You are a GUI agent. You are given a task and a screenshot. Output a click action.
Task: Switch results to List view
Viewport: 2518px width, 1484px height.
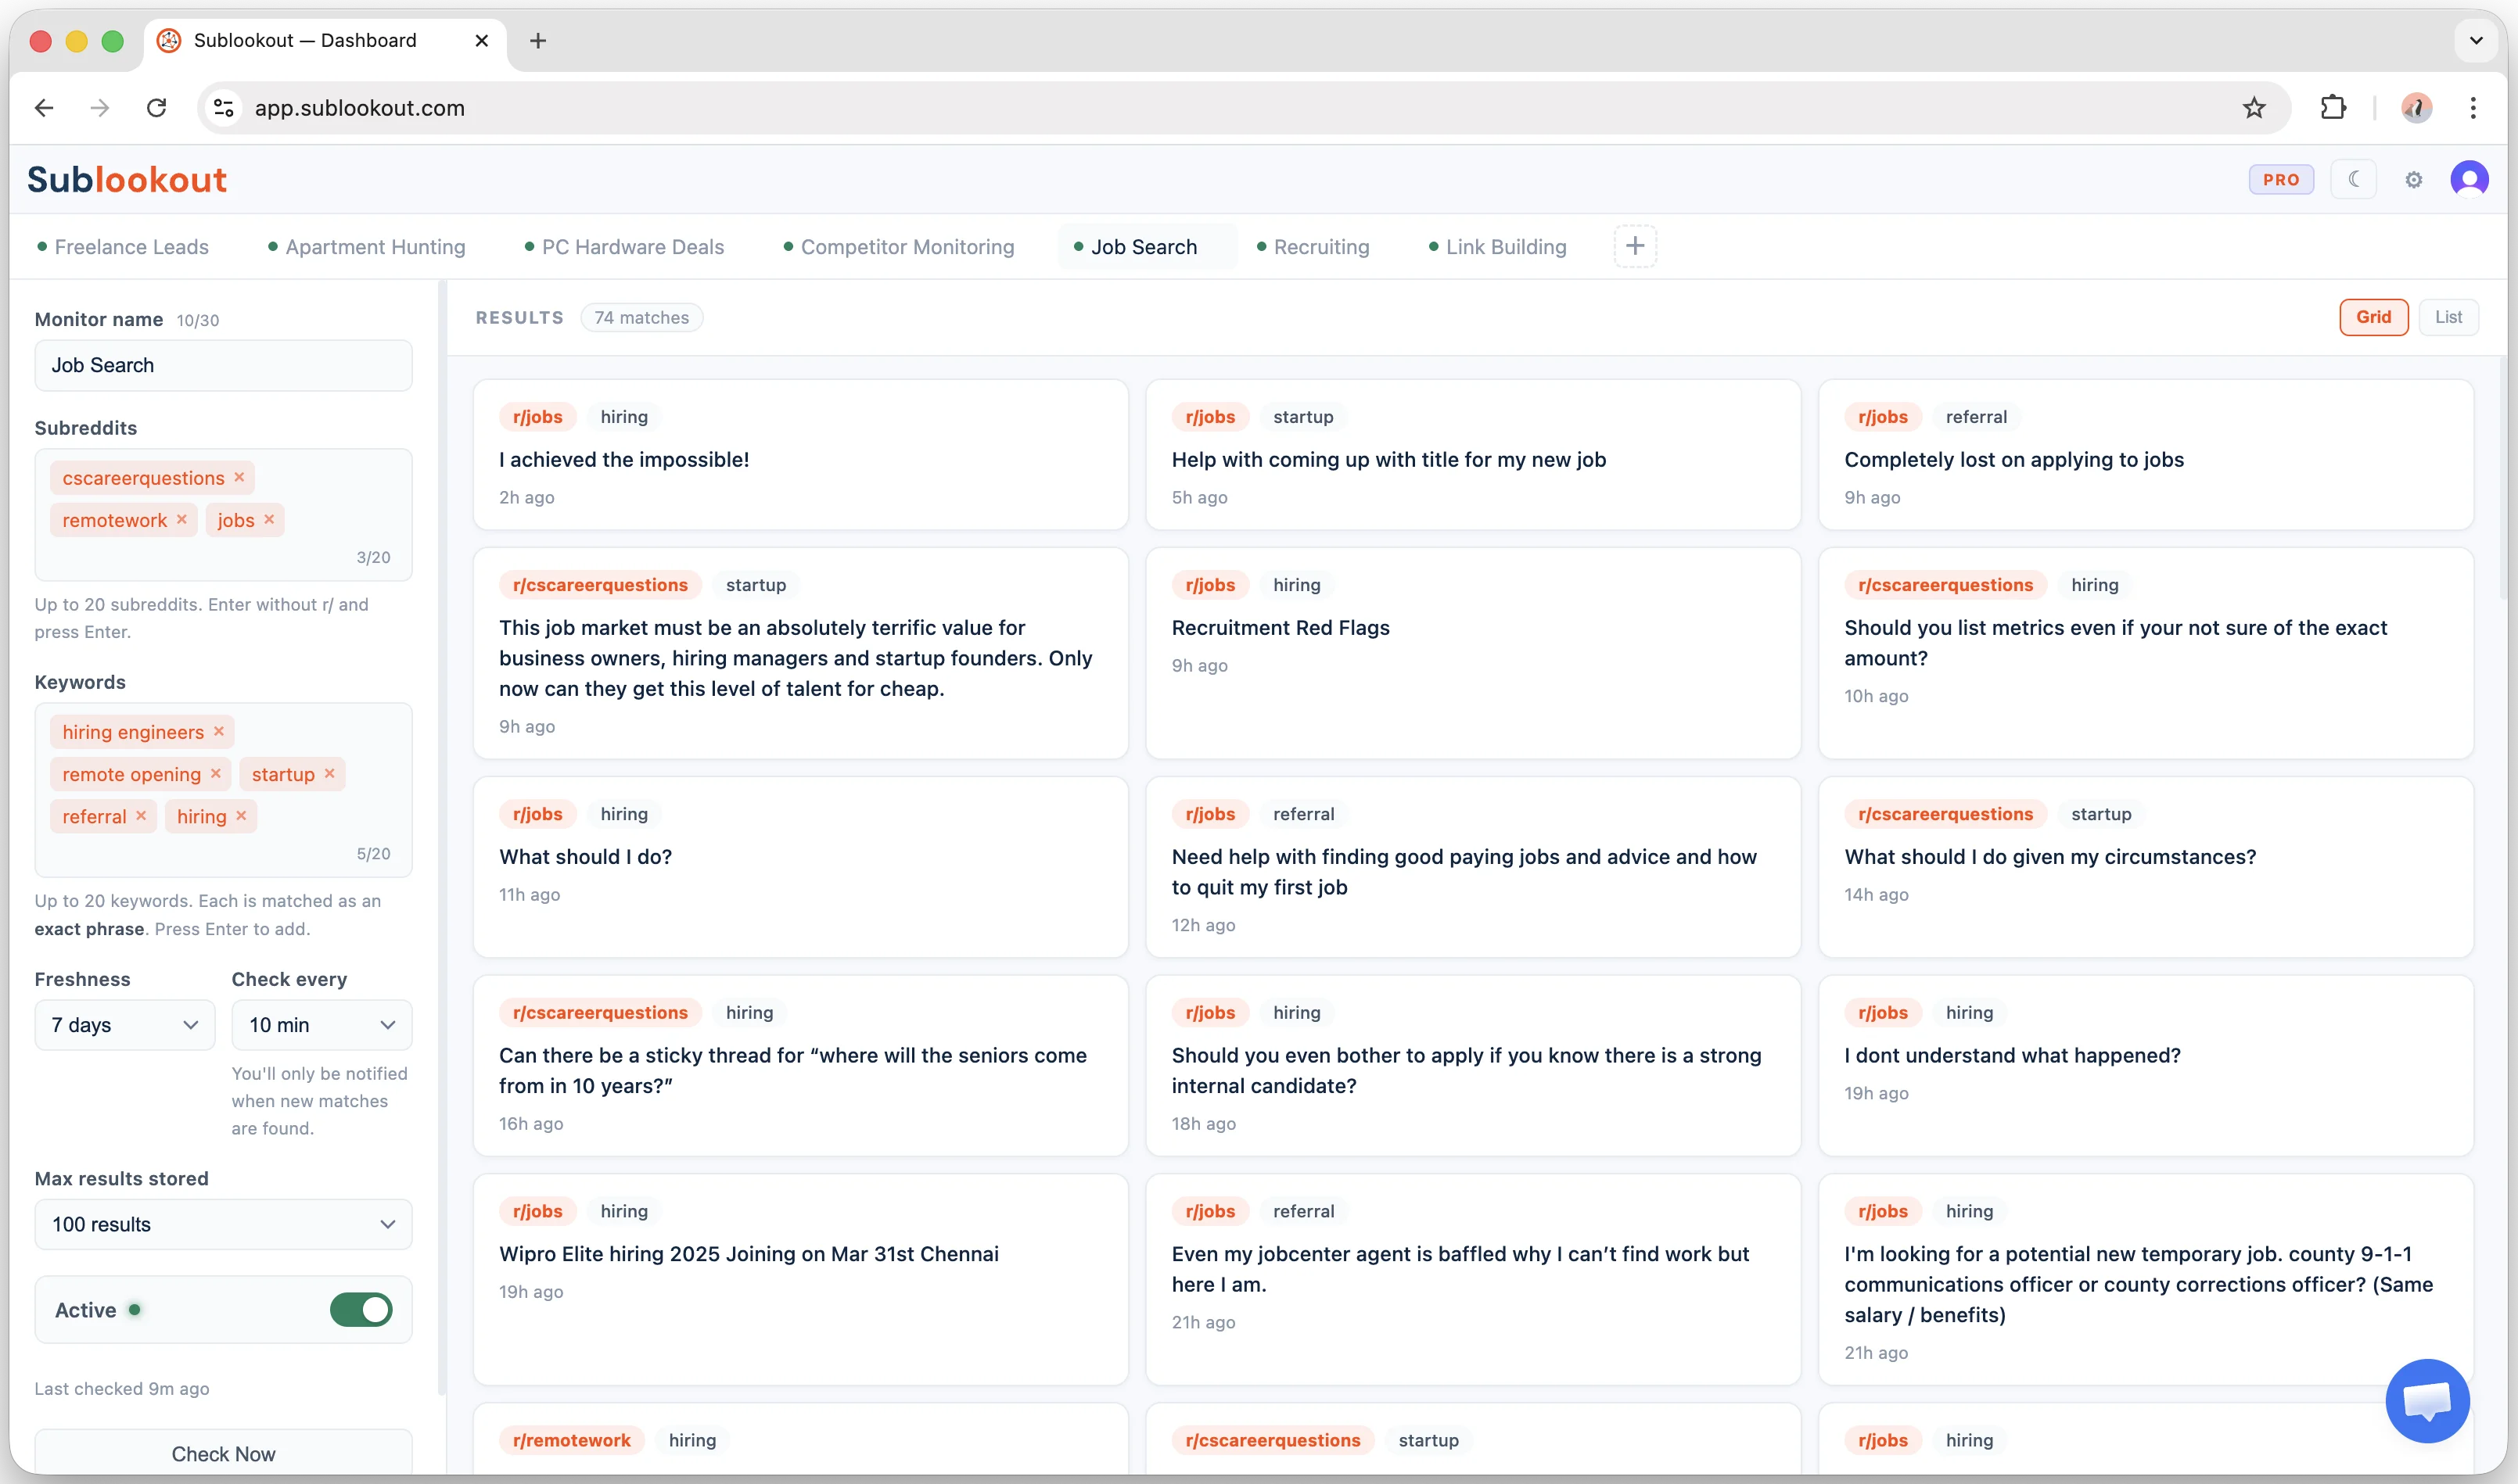pos(2449,317)
